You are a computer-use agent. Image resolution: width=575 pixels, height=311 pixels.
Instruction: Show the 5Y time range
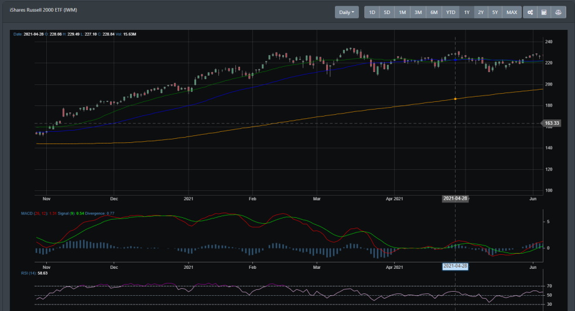click(x=495, y=12)
